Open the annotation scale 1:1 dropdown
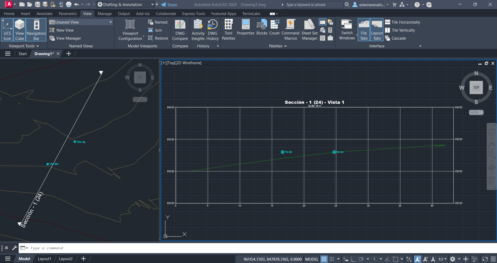The height and width of the screenshot is (263, 497). pos(443,259)
